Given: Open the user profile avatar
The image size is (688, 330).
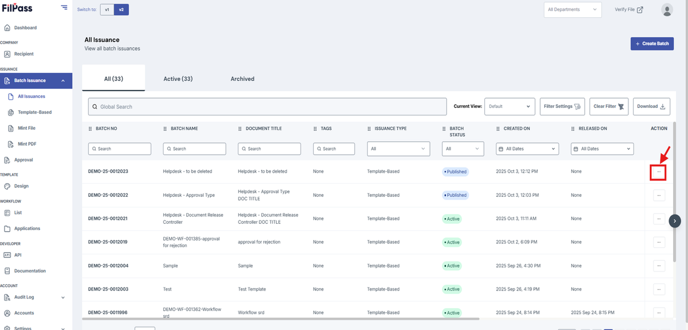Looking at the screenshot, I should 667,10.
